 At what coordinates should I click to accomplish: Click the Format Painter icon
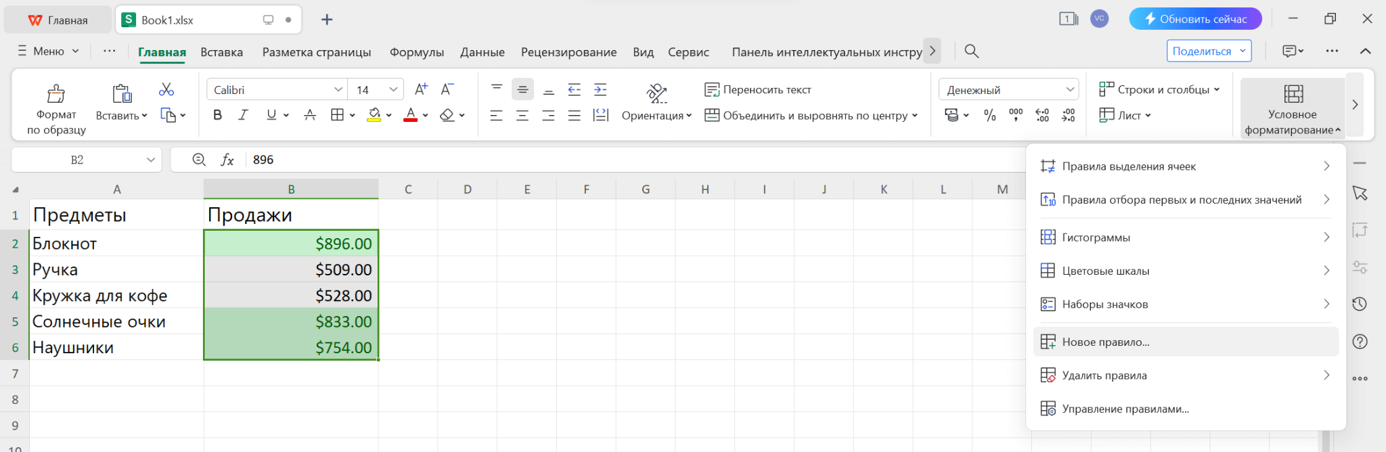(x=55, y=94)
